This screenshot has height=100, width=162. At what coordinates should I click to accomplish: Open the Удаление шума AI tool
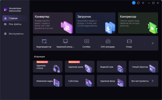click(80, 66)
